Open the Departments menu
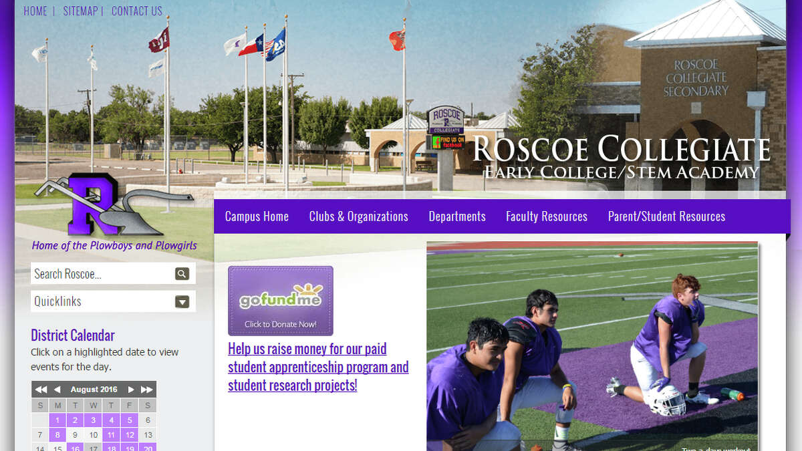This screenshot has width=802, height=451. pos(457,216)
